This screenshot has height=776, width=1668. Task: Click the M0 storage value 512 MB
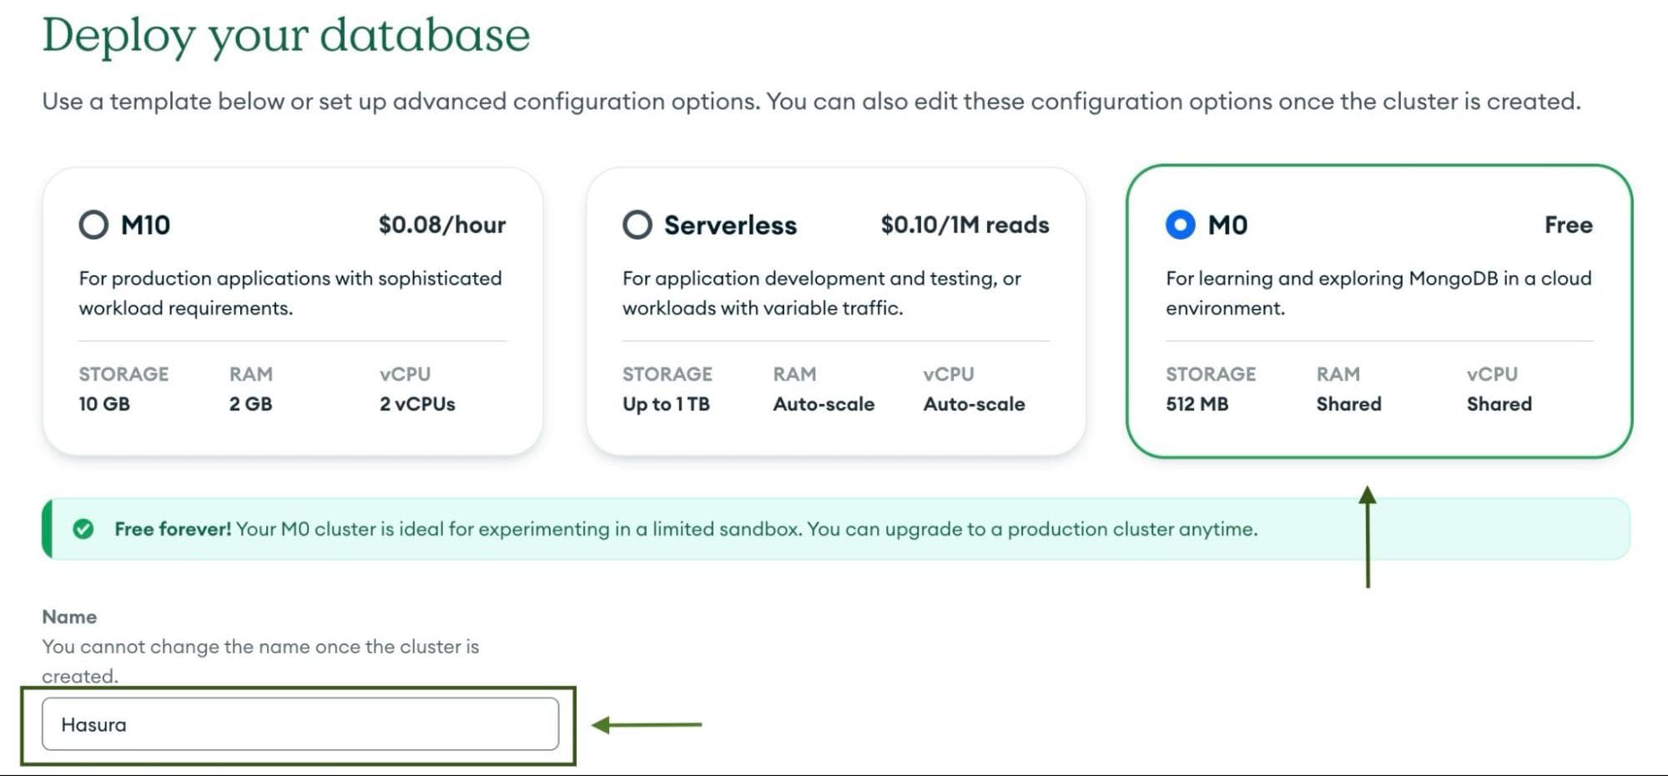(1197, 404)
